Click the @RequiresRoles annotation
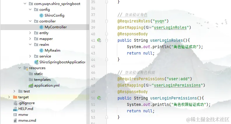 coord(134,21)
